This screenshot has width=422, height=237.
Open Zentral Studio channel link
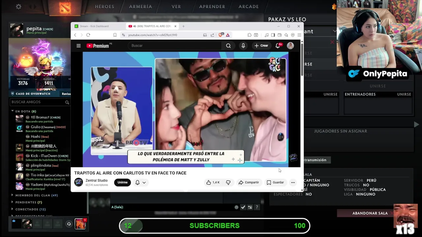tap(96, 180)
